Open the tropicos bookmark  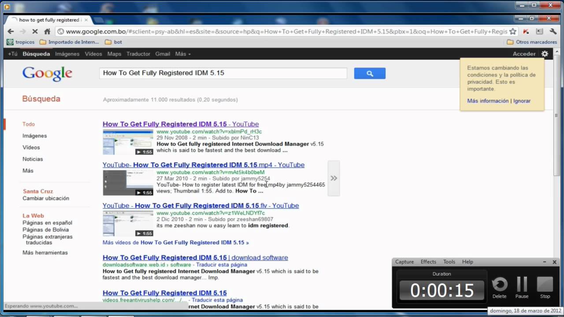pos(21,42)
